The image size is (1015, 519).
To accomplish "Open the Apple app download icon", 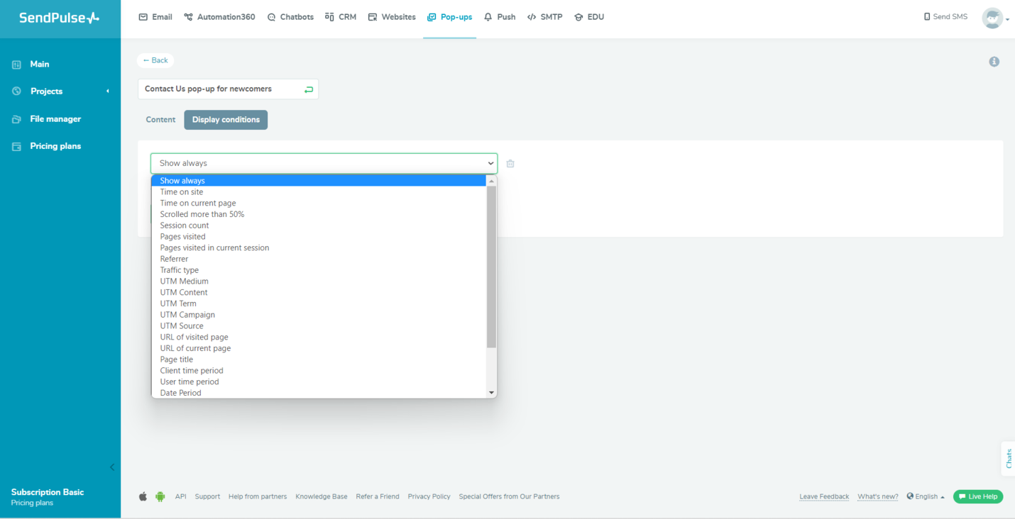I will point(143,496).
